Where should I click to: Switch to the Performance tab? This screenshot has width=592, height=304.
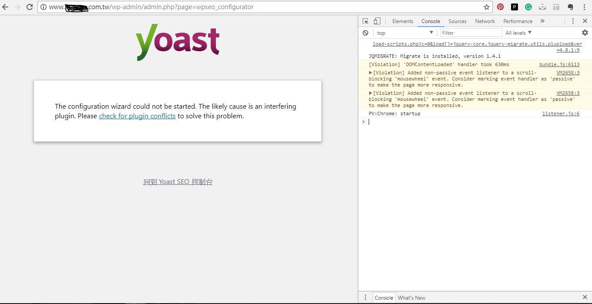click(x=518, y=21)
